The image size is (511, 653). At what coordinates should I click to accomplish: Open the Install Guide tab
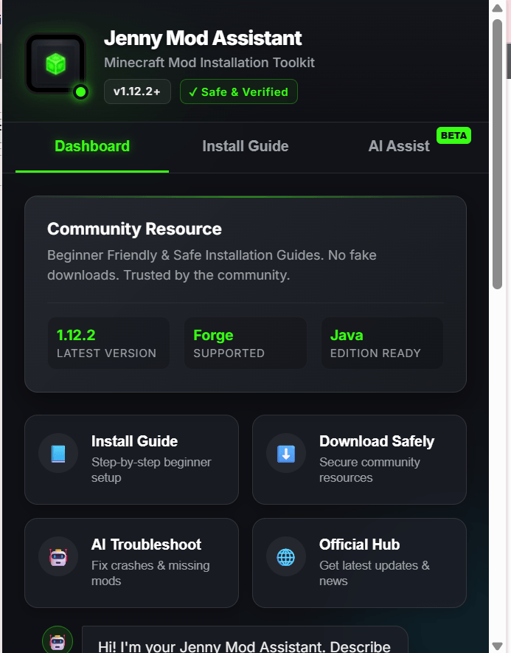tap(245, 146)
